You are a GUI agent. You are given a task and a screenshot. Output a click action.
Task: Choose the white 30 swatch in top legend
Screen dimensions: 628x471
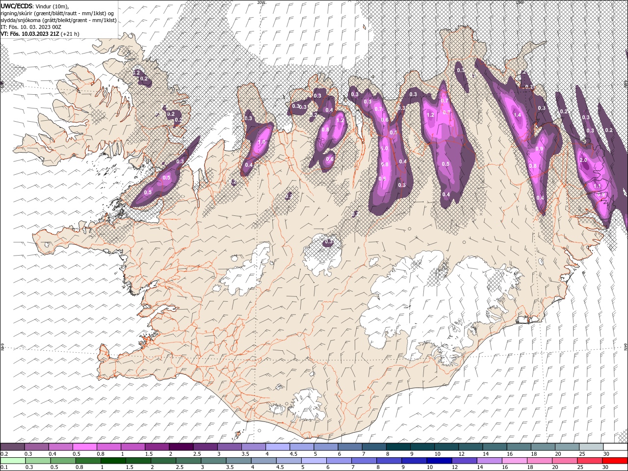[615, 447]
